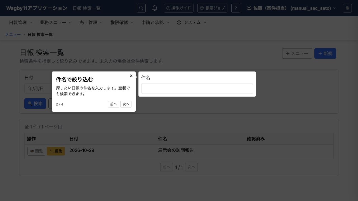Click the help question mark button
358x201 pixels.
(236, 8)
